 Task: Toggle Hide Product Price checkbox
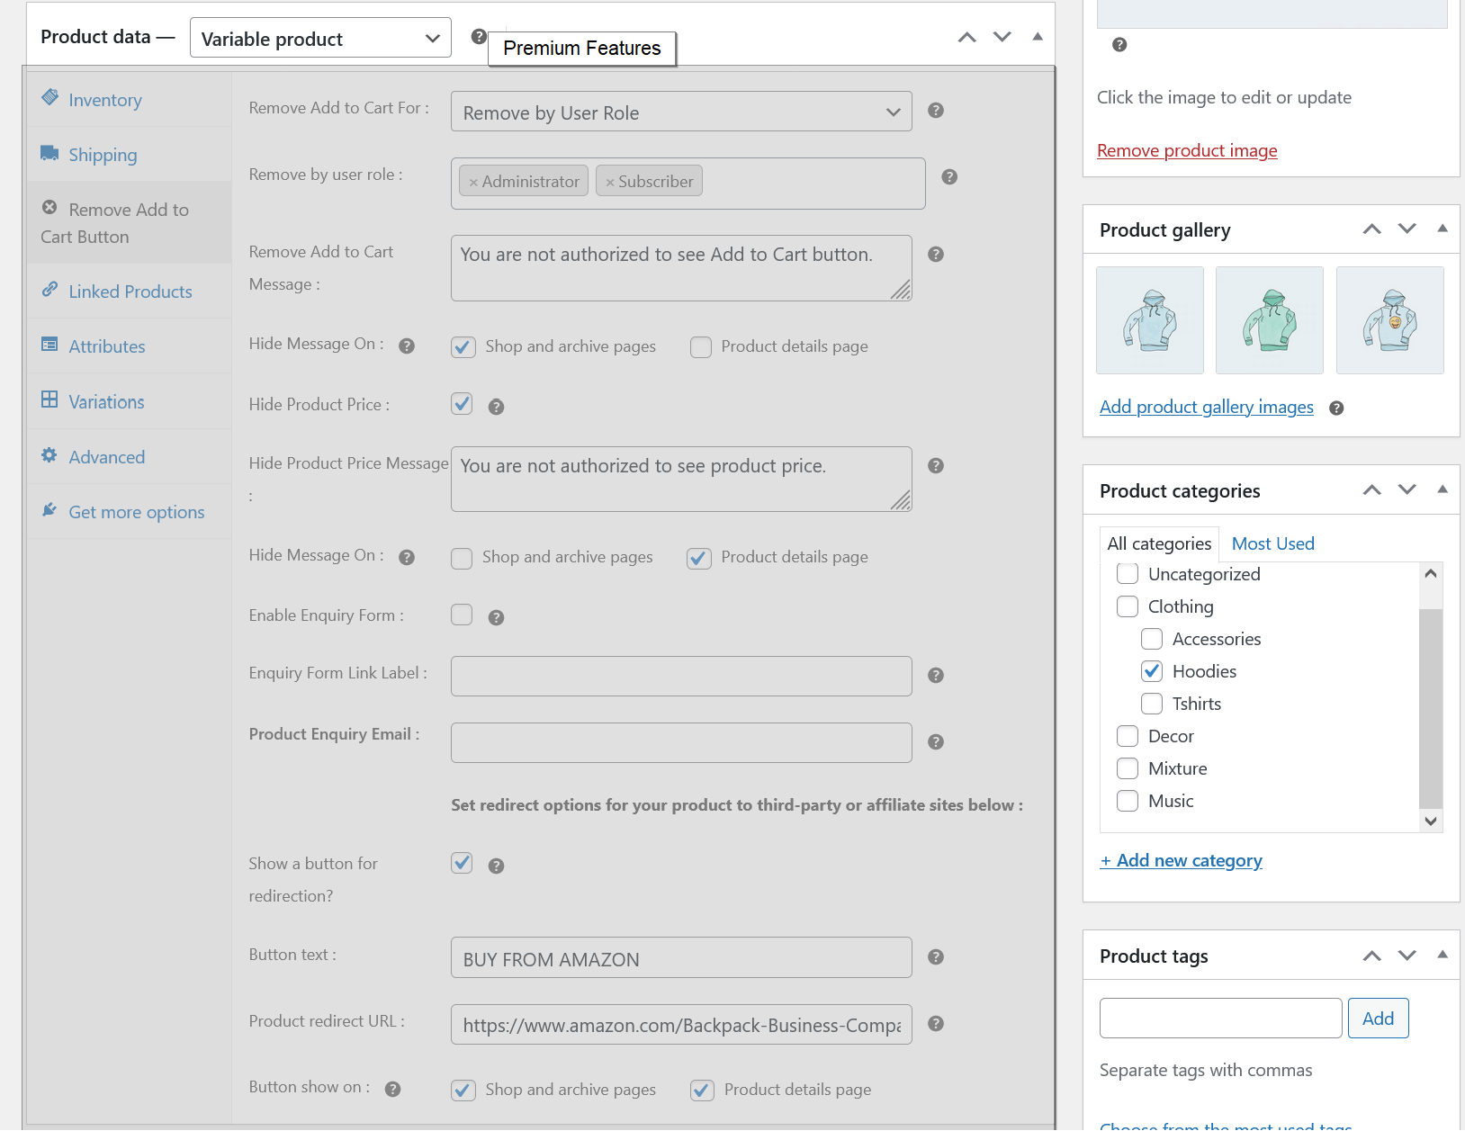click(x=462, y=404)
